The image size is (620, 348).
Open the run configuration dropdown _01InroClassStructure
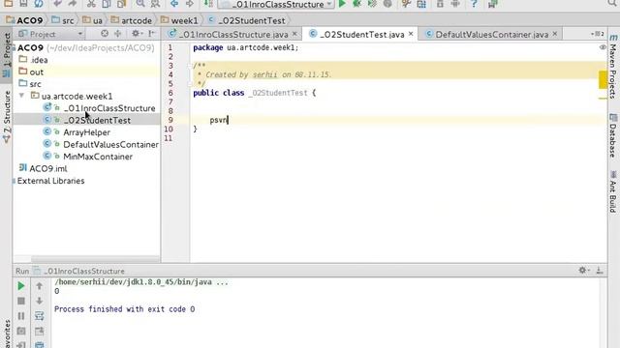(x=277, y=4)
